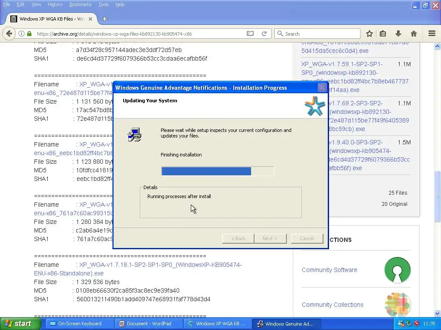This screenshot has height=330, width=441.
Task: Select the Windows XP WGA KB Files tab
Action: 52,19
